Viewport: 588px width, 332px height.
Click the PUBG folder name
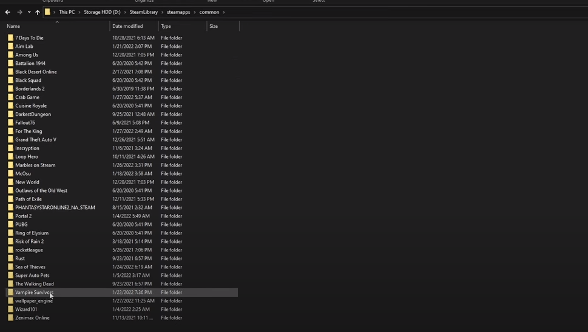tap(21, 225)
